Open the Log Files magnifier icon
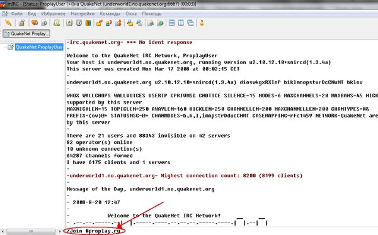Screen dimensions: 378x235 click(x=139, y=23)
